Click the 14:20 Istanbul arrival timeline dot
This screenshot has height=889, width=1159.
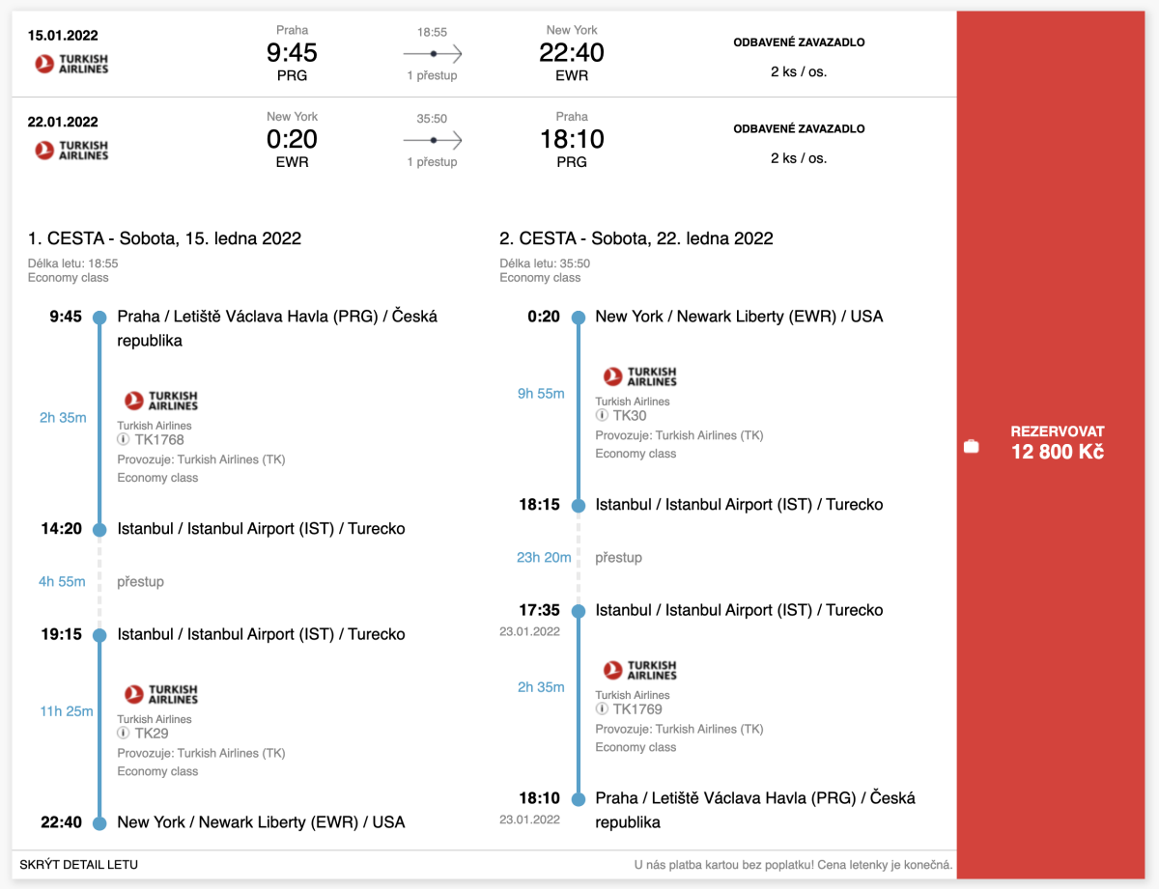tap(99, 529)
